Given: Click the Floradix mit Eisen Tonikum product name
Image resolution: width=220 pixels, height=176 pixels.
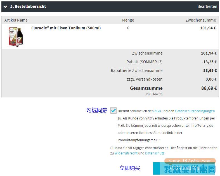Looking at the screenshot, I should click(66, 28).
